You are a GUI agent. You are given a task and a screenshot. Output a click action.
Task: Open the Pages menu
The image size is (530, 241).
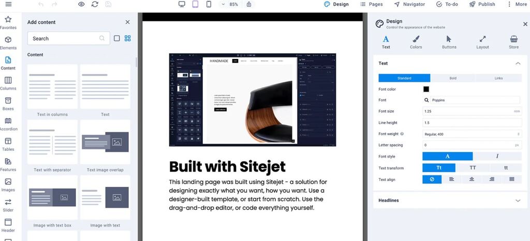[x=371, y=4]
